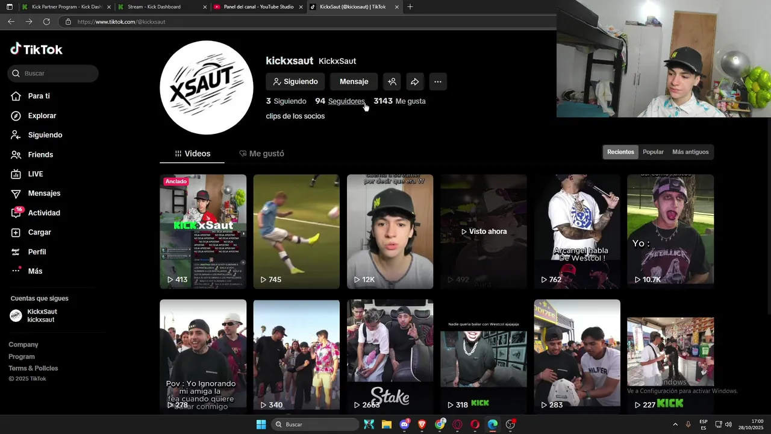Switch to the Me gustó tab
This screenshot has height=434, width=771.
point(261,154)
